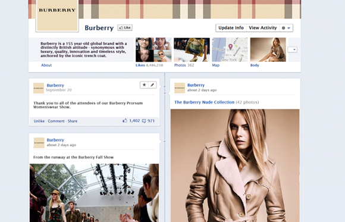Click Burberry name on the September 20 post
This screenshot has width=345, height=222.
point(55,85)
